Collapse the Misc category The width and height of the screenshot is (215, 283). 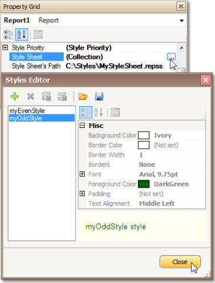click(x=82, y=126)
